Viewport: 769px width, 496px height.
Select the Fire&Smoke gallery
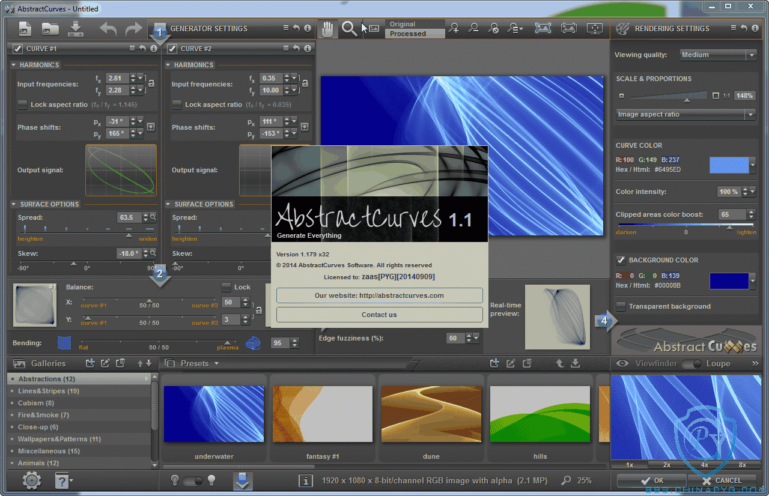click(x=79, y=415)
